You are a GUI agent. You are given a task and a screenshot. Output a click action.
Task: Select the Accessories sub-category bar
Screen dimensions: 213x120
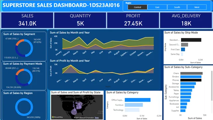click(x=187, y=87)
